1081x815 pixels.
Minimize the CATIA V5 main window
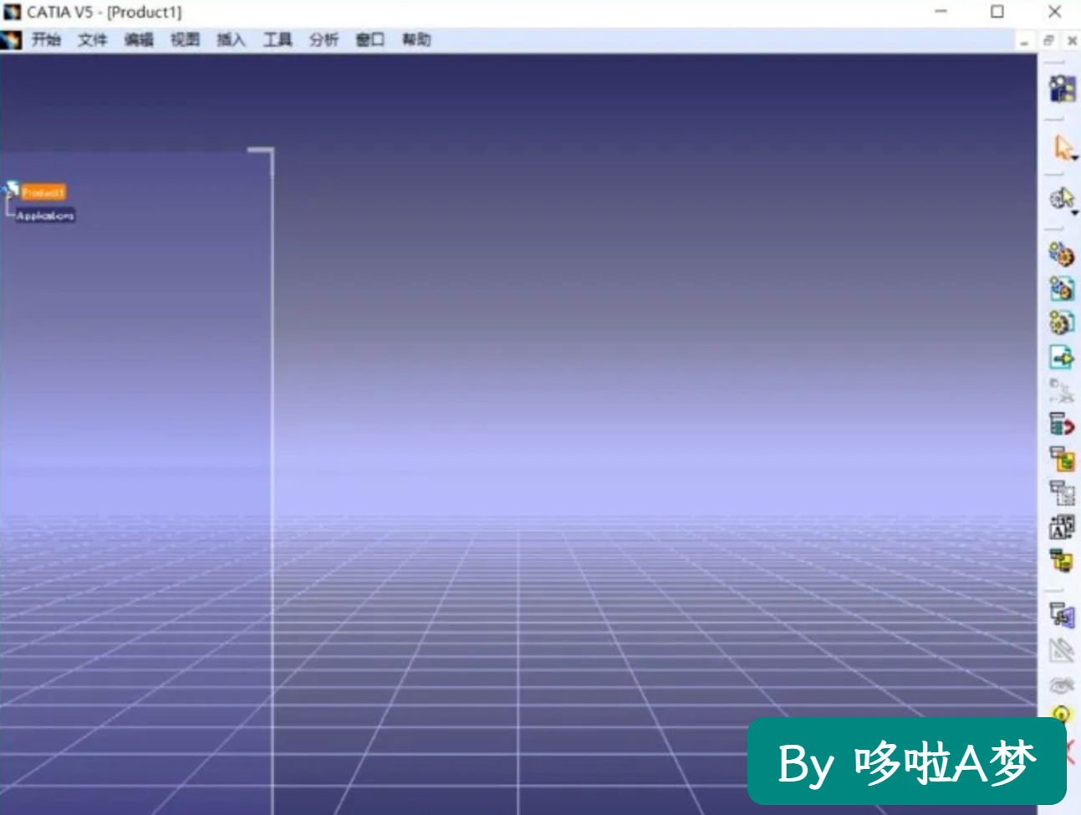click(x=941, y=12)
